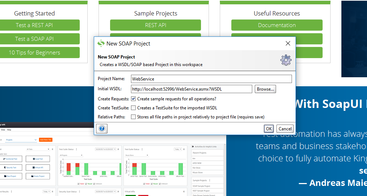Viewport: 367px width, 196px height.
Task: Click the 'Useful Resources' heading
Action: click(x=277, y=13)
